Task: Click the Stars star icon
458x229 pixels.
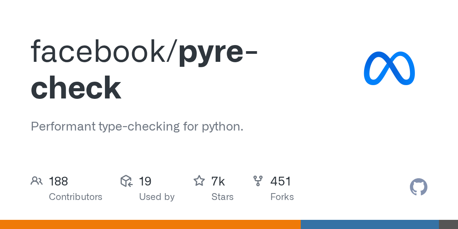Action: point(199,181)
